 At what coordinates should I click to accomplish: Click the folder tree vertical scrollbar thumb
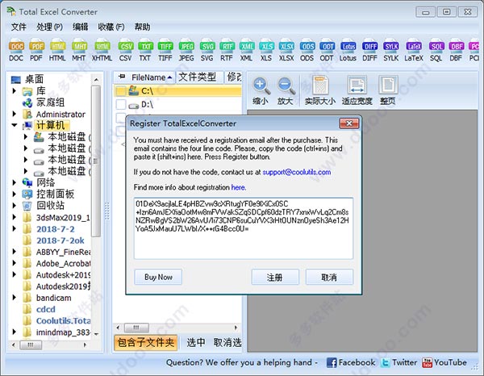click(x=96, y=161)
